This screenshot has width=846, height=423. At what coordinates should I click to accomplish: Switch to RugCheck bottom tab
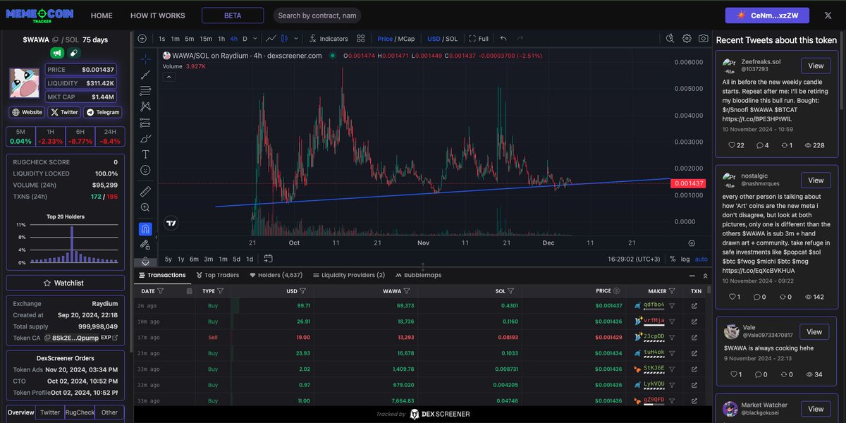tap(80, 412)
